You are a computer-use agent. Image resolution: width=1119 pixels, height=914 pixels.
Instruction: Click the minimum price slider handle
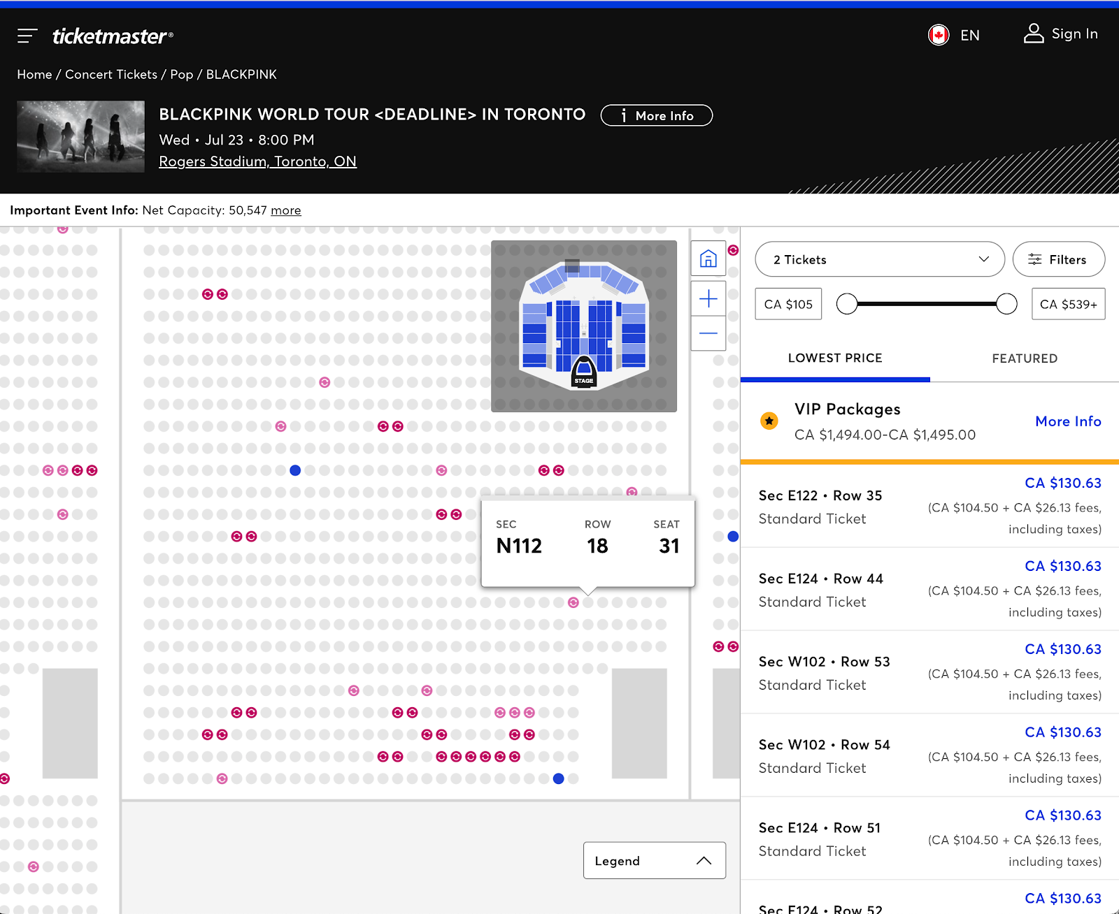pos(847,304)
